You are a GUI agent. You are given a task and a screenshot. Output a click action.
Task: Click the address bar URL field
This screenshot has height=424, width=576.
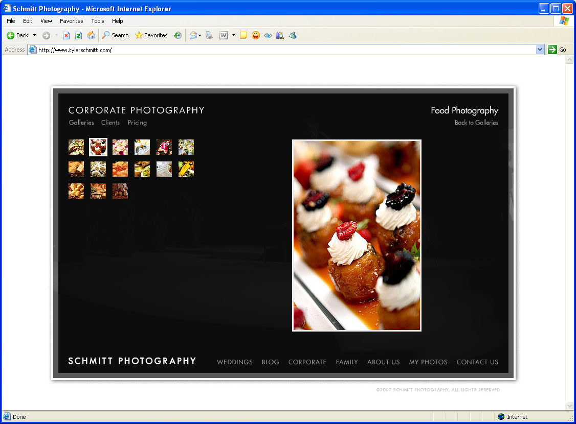point(281,50)
